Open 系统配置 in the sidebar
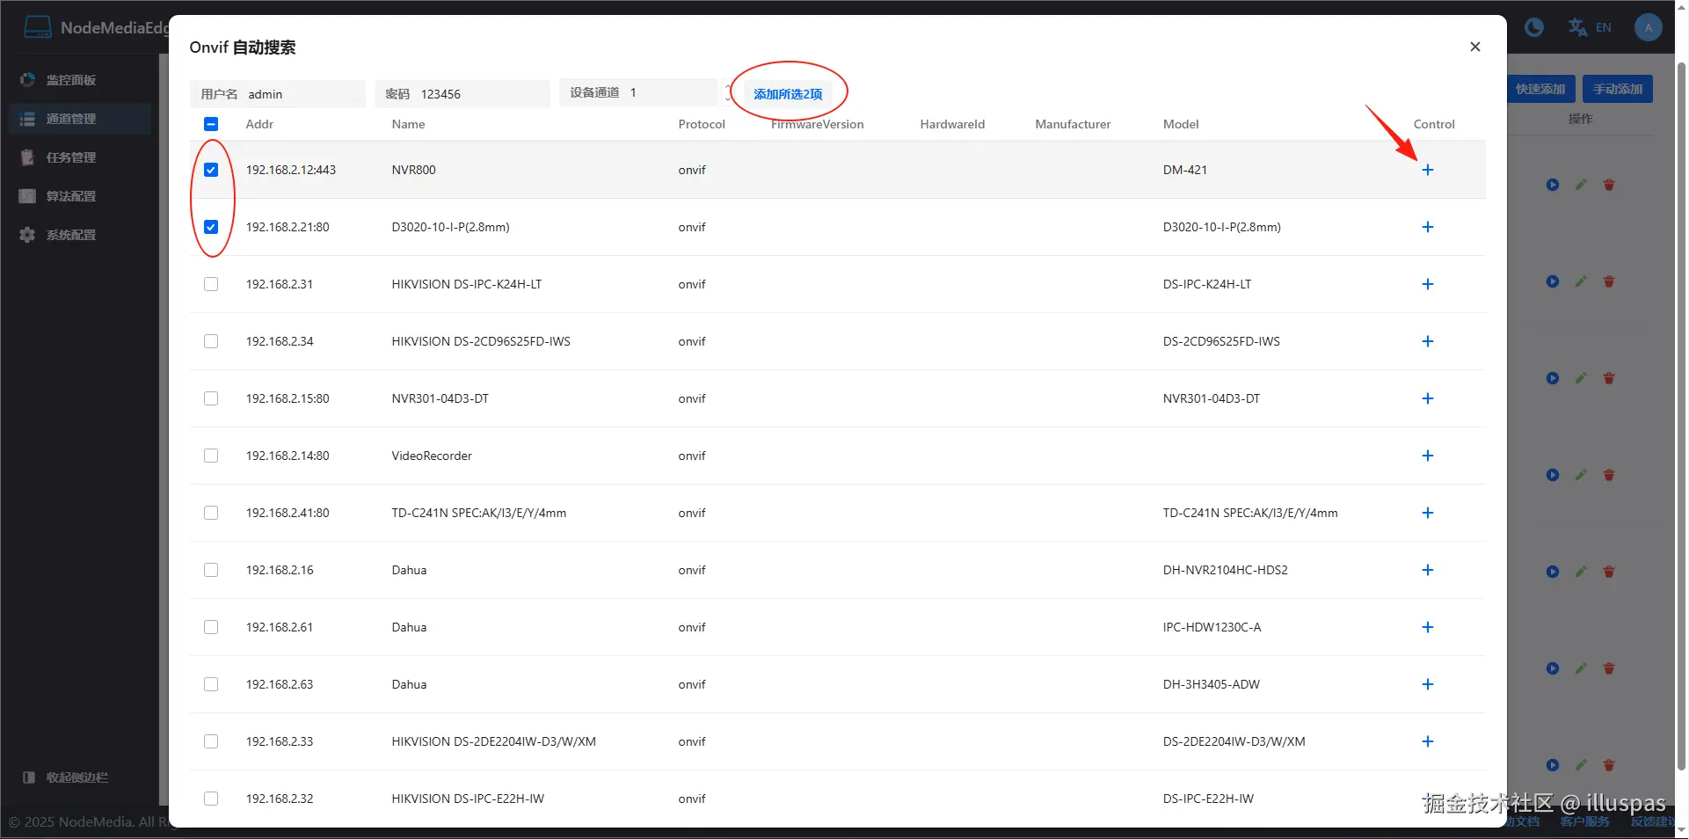 pos(70,235)
